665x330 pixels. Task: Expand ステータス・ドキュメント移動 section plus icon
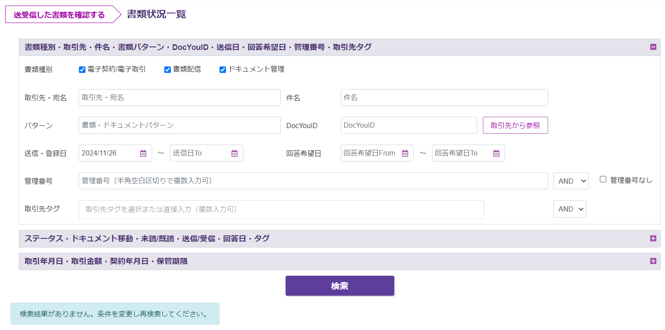tap(653, 238)
